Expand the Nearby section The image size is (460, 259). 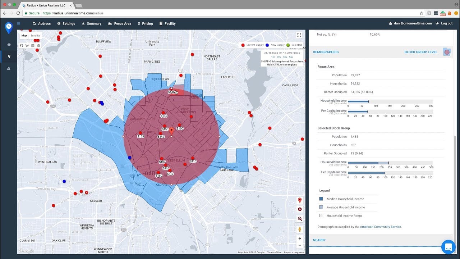319,240
